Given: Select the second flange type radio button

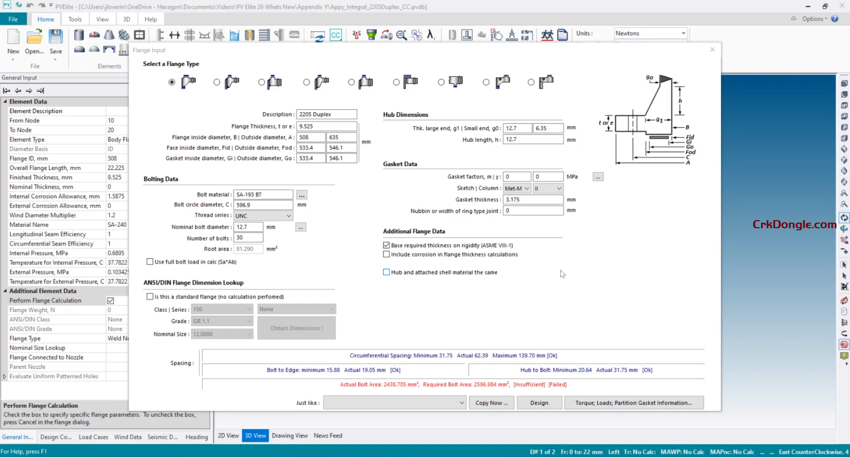Looking at the screenshot, I should coord(217,82).
